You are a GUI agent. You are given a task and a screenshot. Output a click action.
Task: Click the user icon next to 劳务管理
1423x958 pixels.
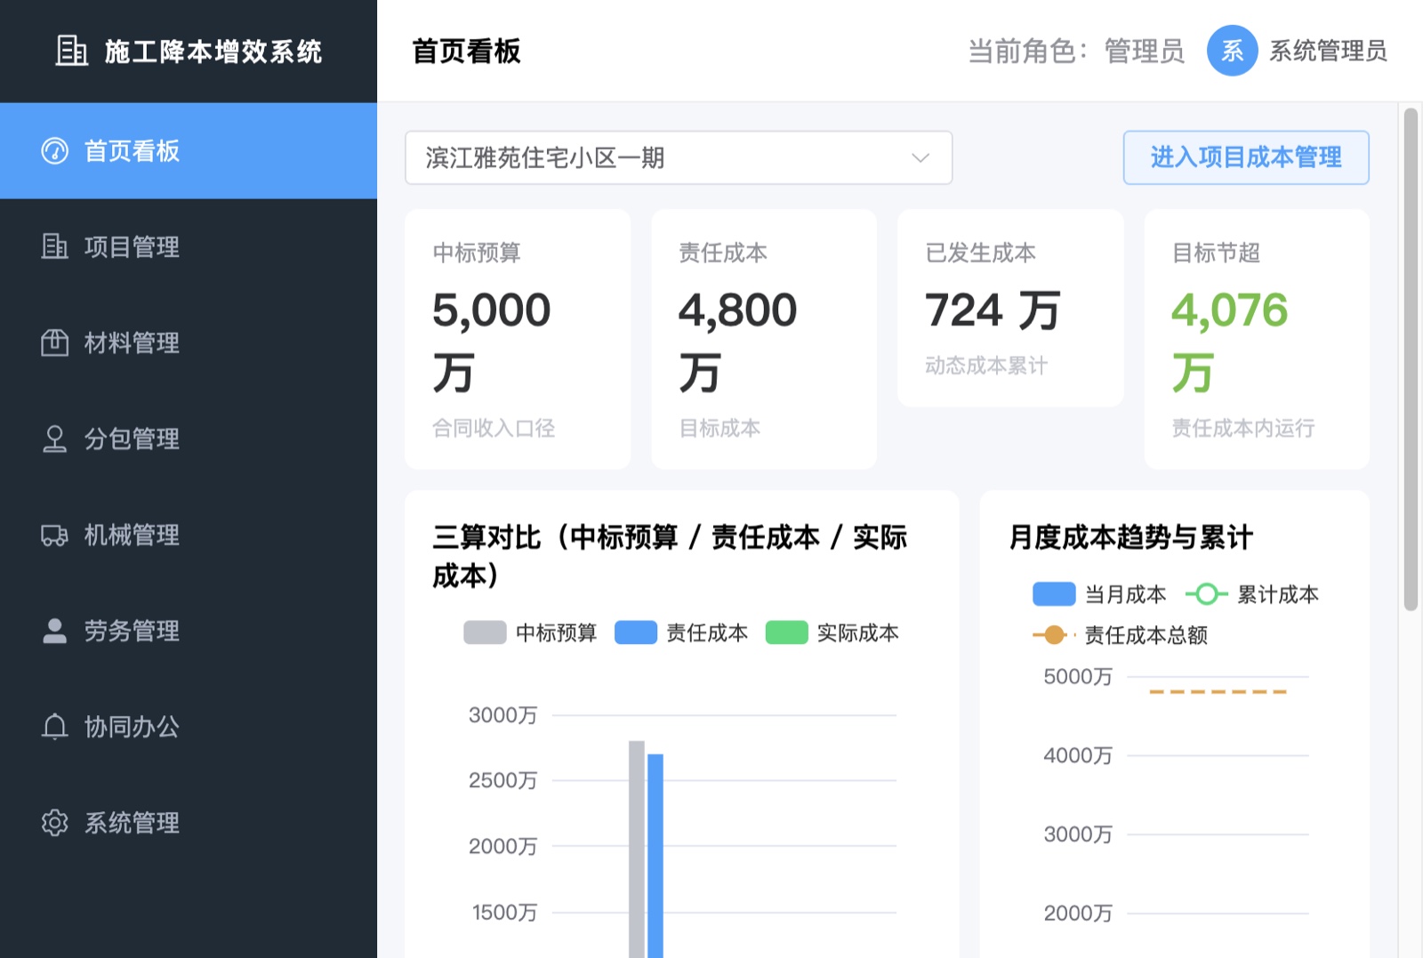click(55, 631)
